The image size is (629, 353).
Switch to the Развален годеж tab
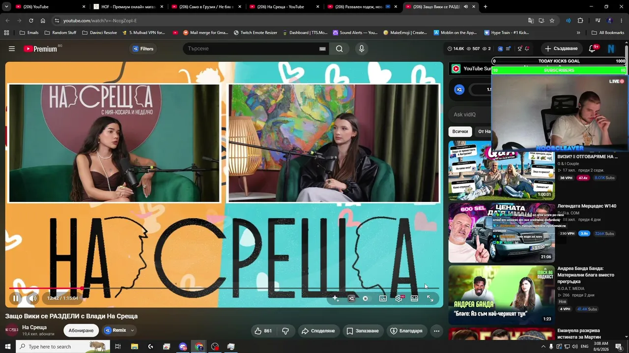tap(363, 7)
